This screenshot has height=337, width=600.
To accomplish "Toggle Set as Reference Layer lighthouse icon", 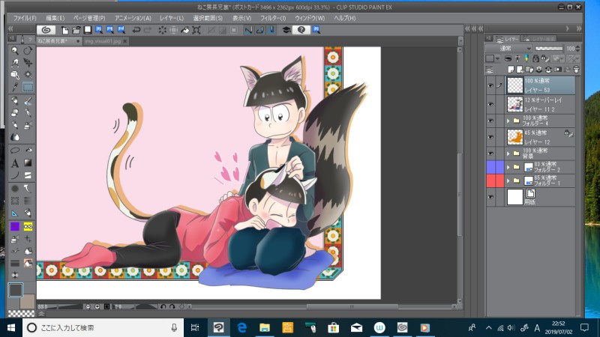I will [x=517, y=58].
